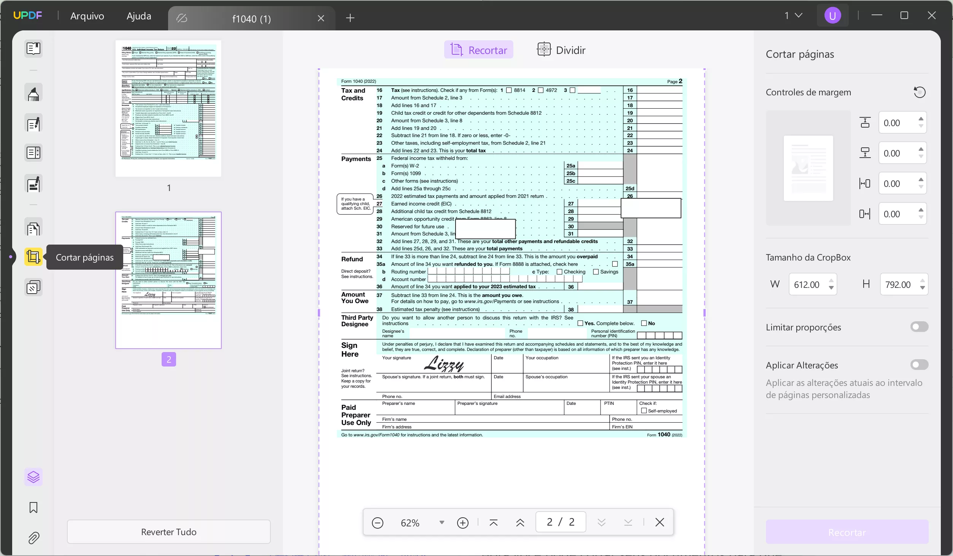Toggle the Limitar proporções switch
The height and width of the screenshot is (556, 953).
(919, 327)
